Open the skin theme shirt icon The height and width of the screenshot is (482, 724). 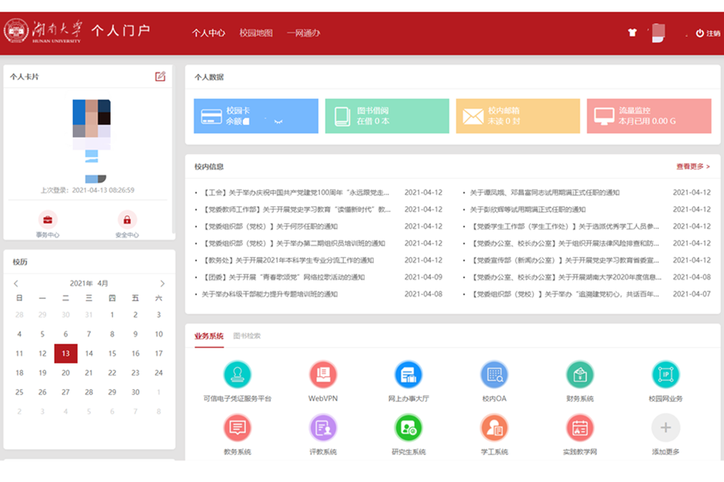click(632, 33)
